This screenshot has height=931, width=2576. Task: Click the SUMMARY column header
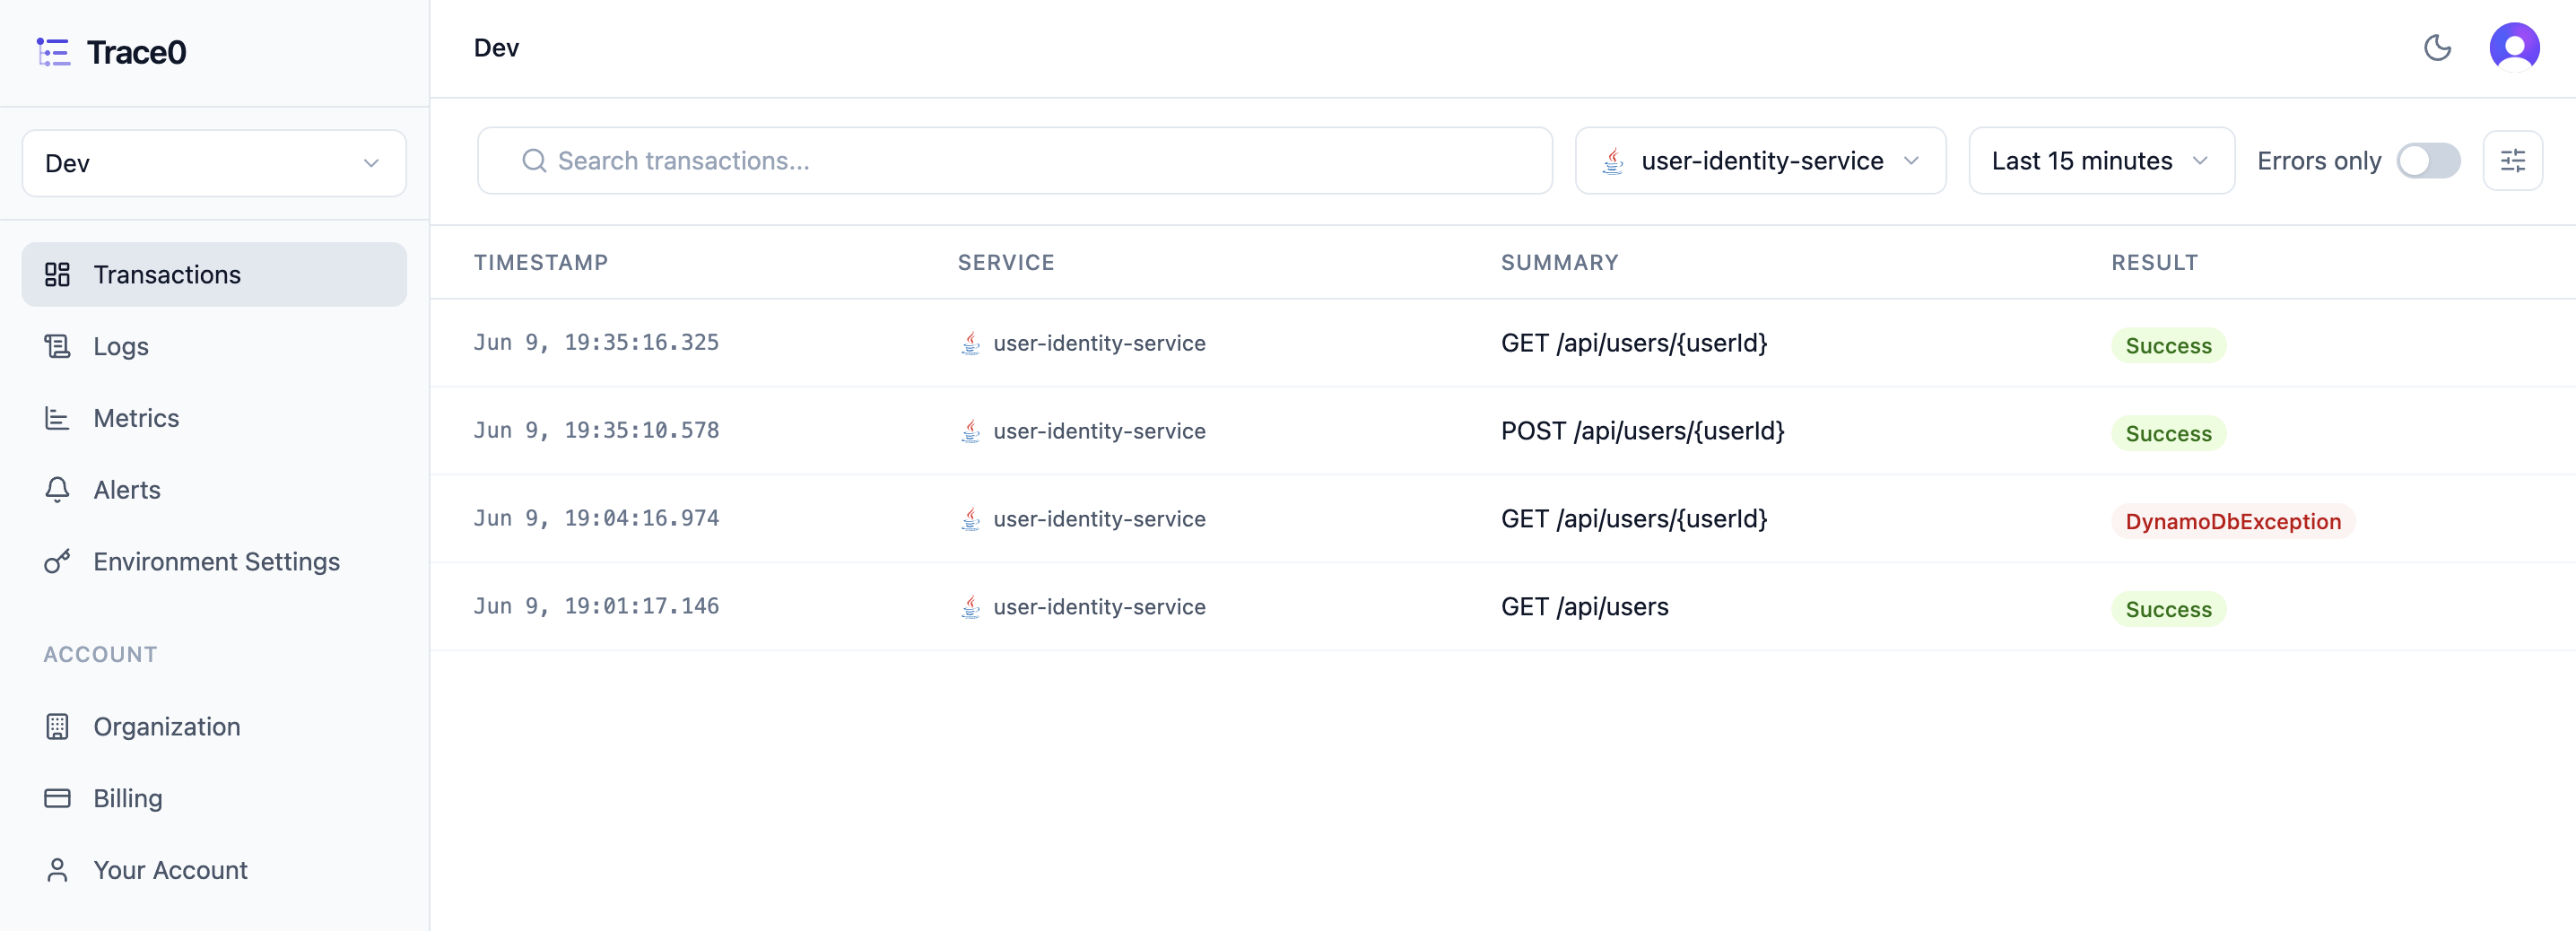tap(1559, 262)
